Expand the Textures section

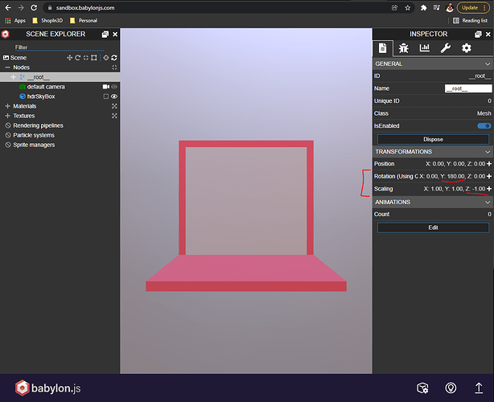point(7,116)
